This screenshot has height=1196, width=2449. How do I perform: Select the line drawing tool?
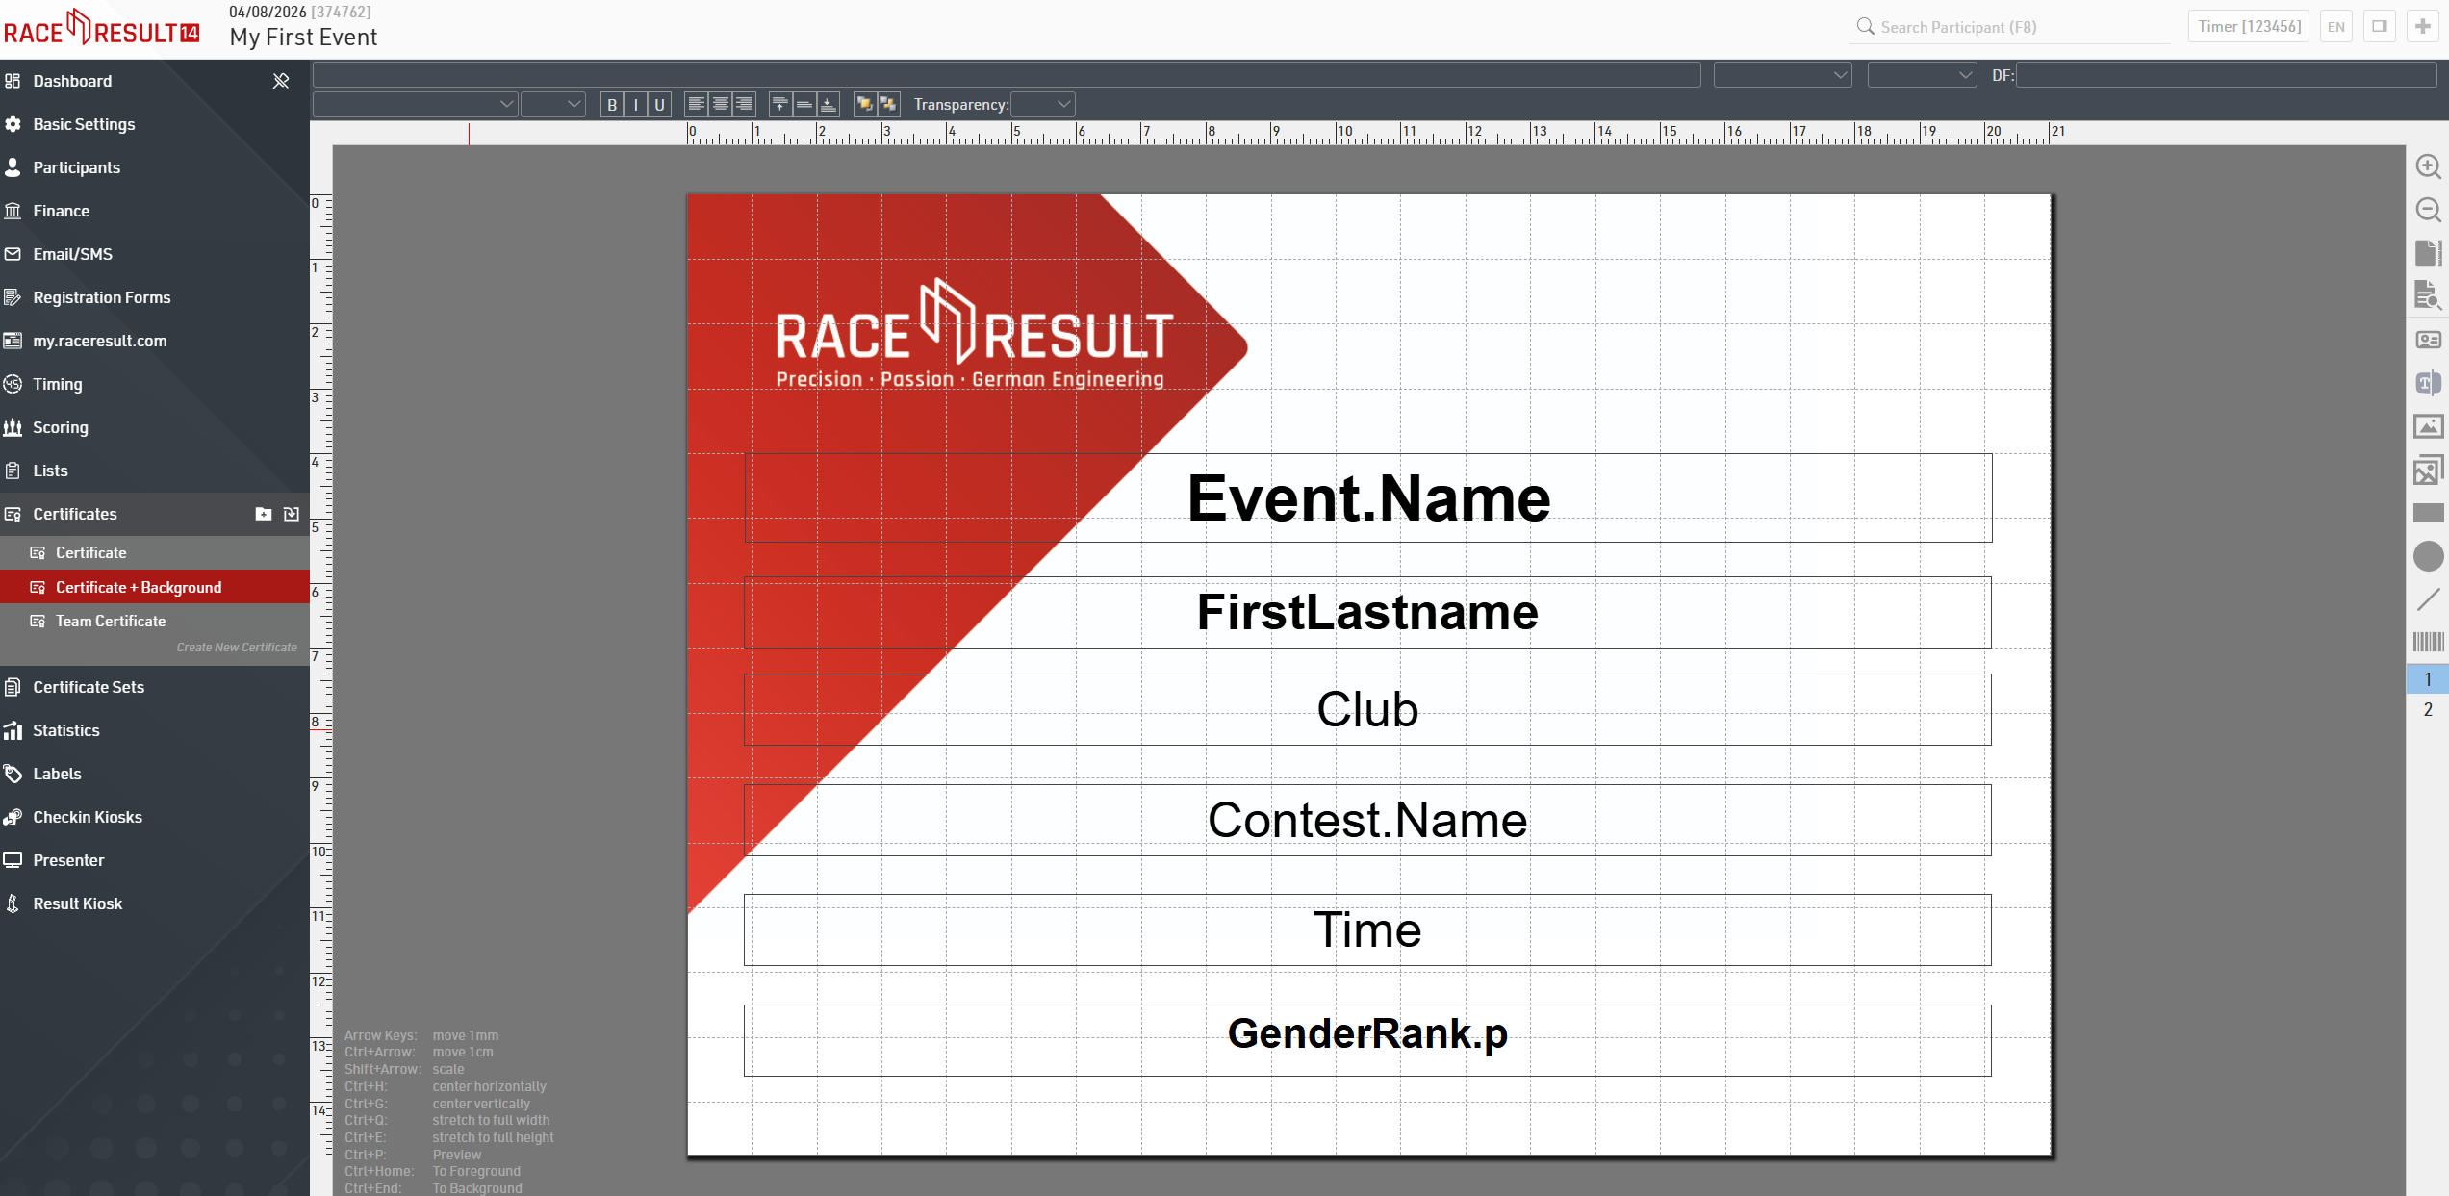(2428, 599)
